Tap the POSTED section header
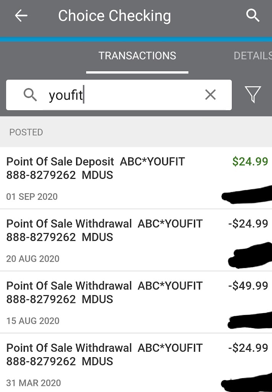This screenshot has height=392, width=272. [26, 132]
